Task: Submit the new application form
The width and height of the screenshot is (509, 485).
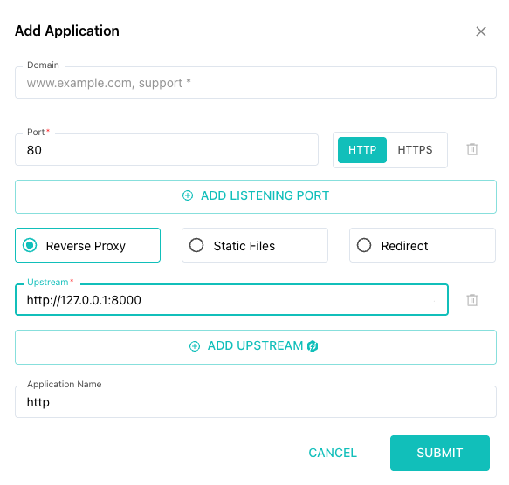Action: coord(440,453)
